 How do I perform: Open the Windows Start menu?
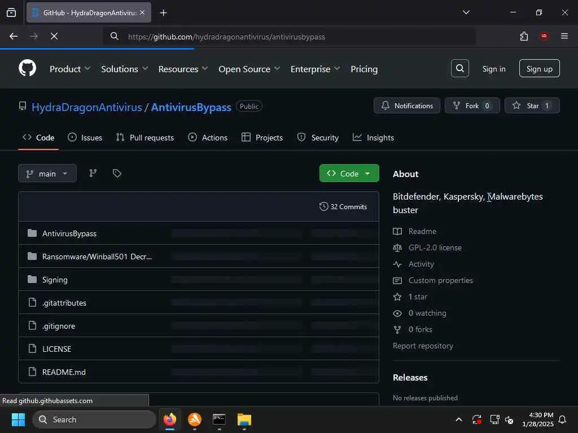click(18, 419)
